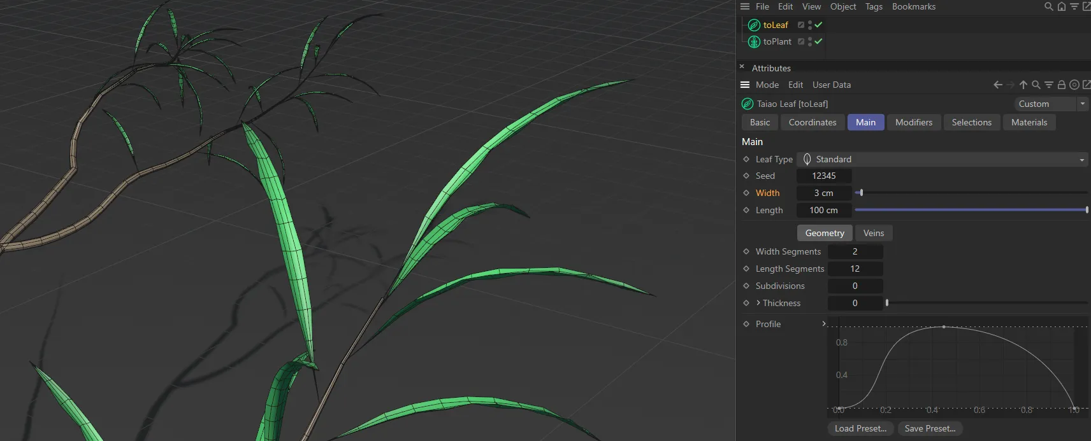Click the Object Manager search icon
The image size is (1091, 441).
1048,6
